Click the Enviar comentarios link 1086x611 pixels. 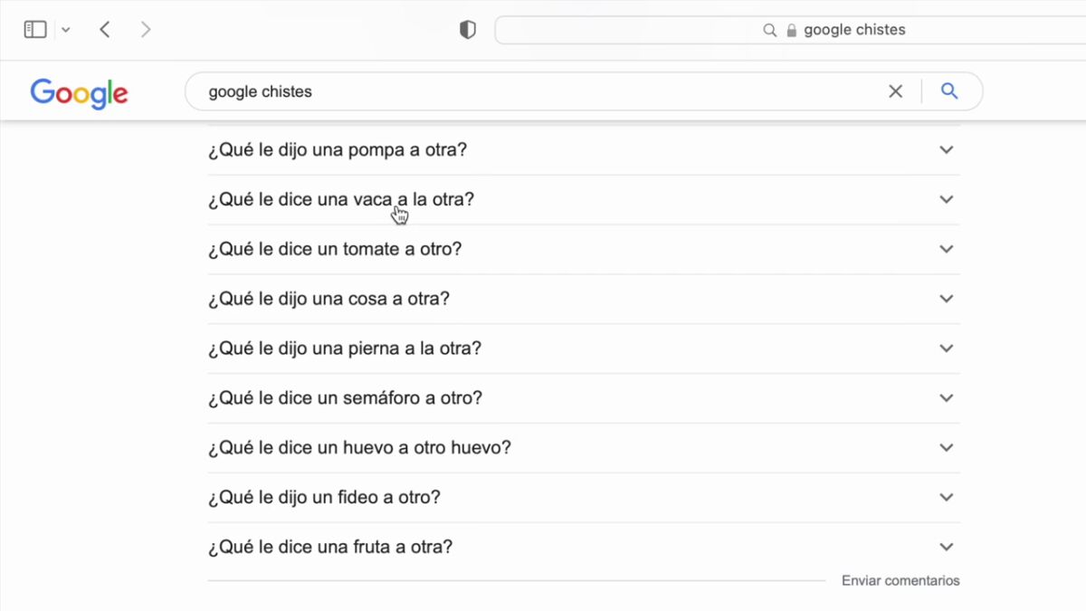point(900,581)
